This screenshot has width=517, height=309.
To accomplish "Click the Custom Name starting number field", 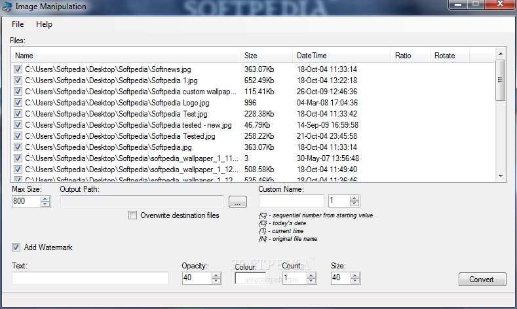I will tap(339, 201).
